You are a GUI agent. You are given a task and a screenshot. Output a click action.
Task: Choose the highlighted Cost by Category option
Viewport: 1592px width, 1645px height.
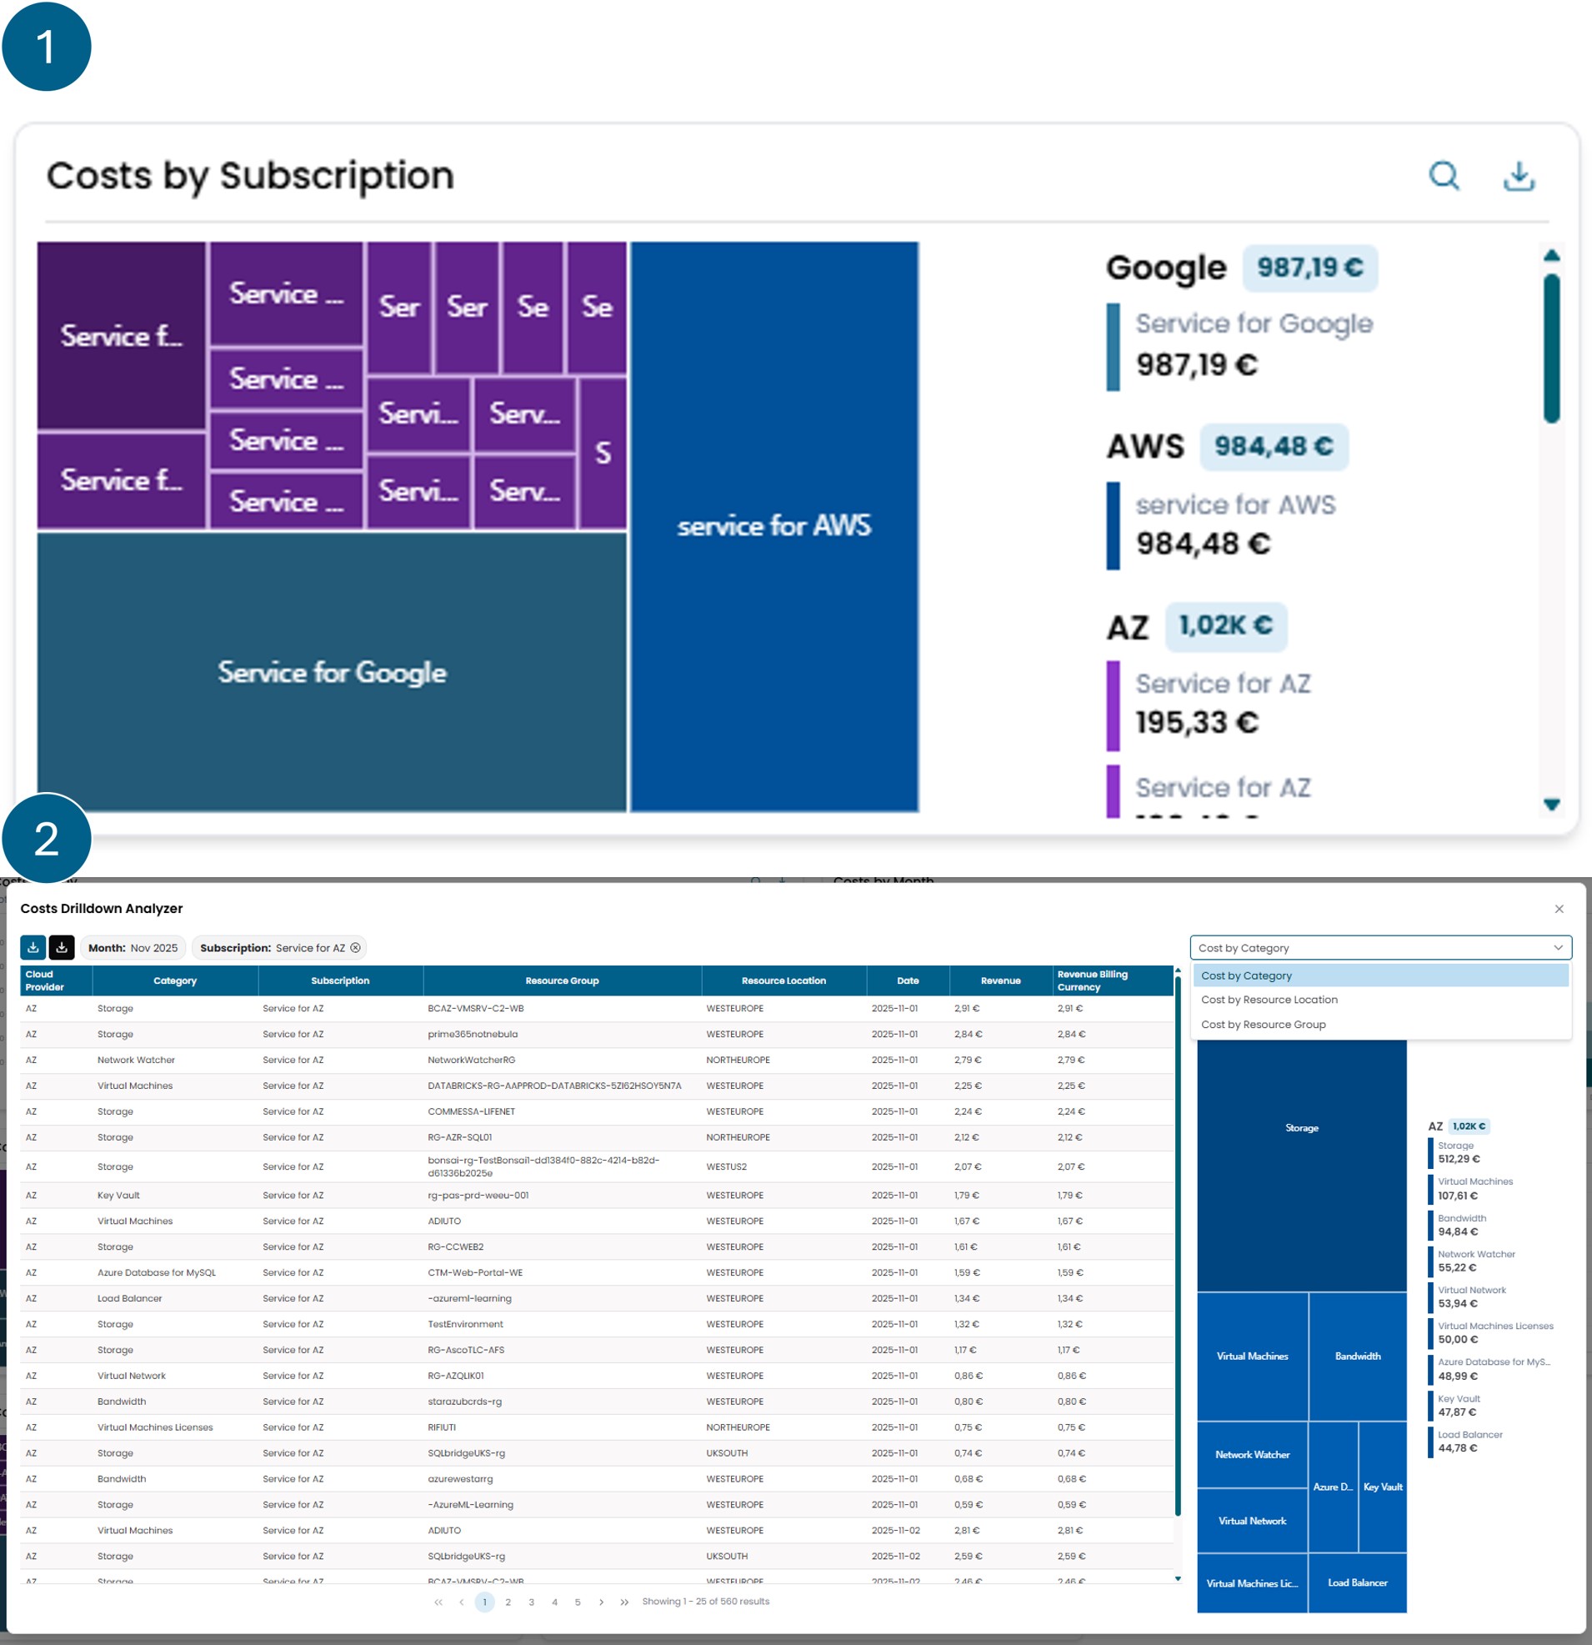1246,975
